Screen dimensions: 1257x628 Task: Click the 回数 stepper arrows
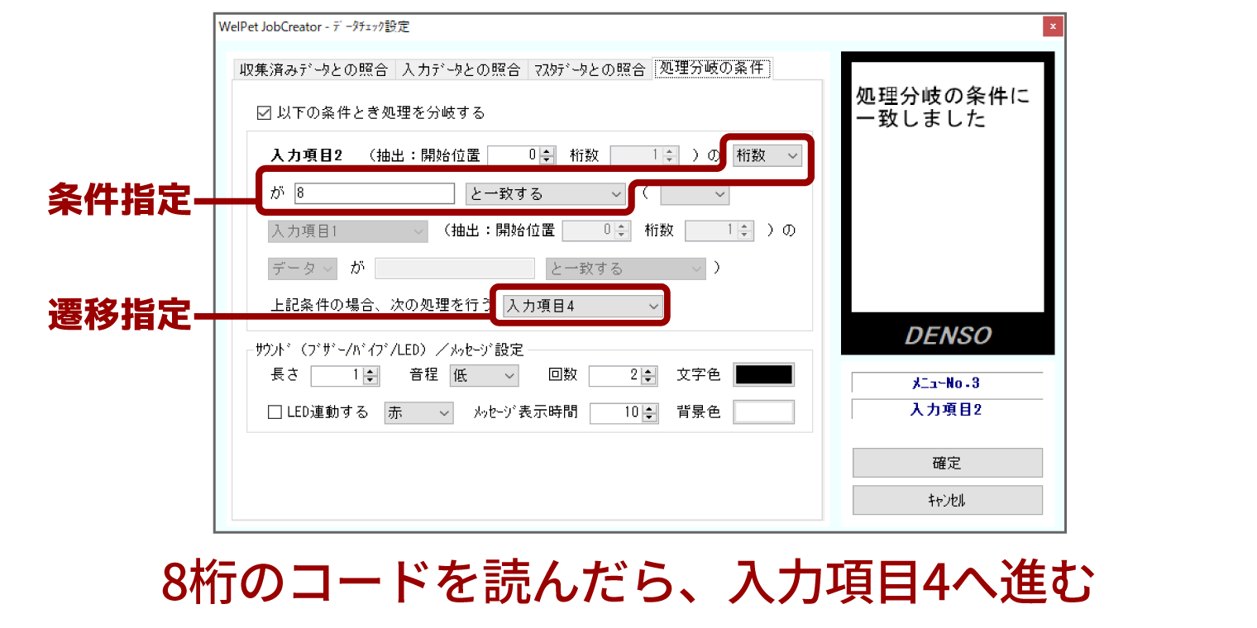click(x=649, y=376)
